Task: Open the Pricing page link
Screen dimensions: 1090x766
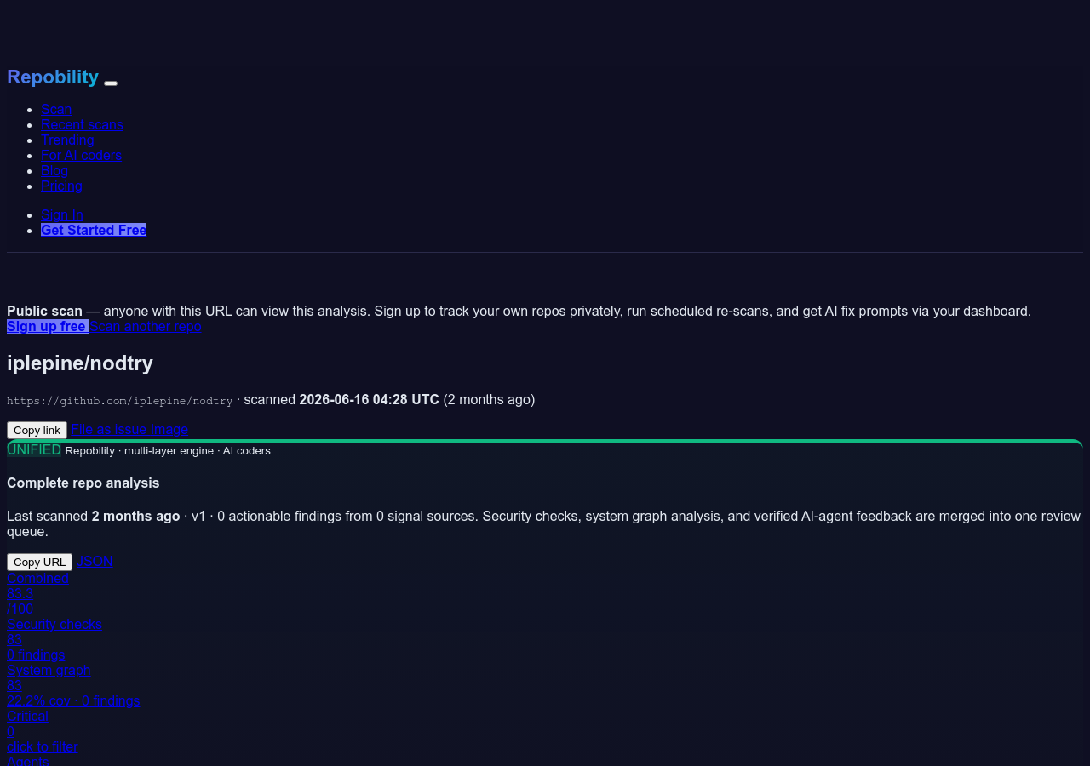Action: [x=61, y=186]
